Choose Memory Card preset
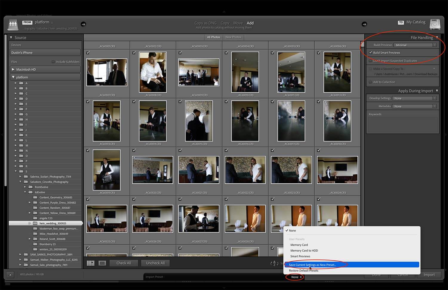The width and height of the screenshot is (448, 290). click(x=352, y=245)
